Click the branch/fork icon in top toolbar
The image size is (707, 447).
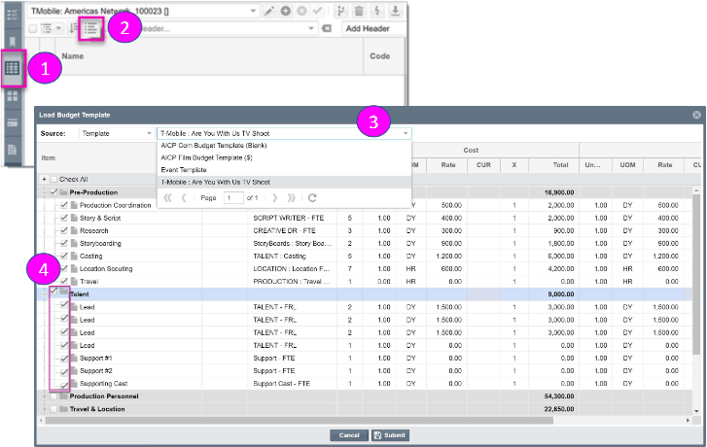click(341, 11)
